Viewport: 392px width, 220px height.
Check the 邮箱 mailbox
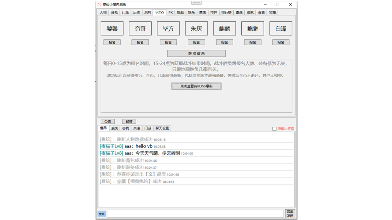coord(129,121)
